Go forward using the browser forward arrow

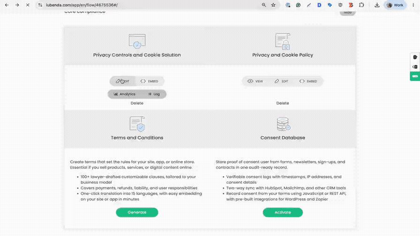[x=17, y=5]
